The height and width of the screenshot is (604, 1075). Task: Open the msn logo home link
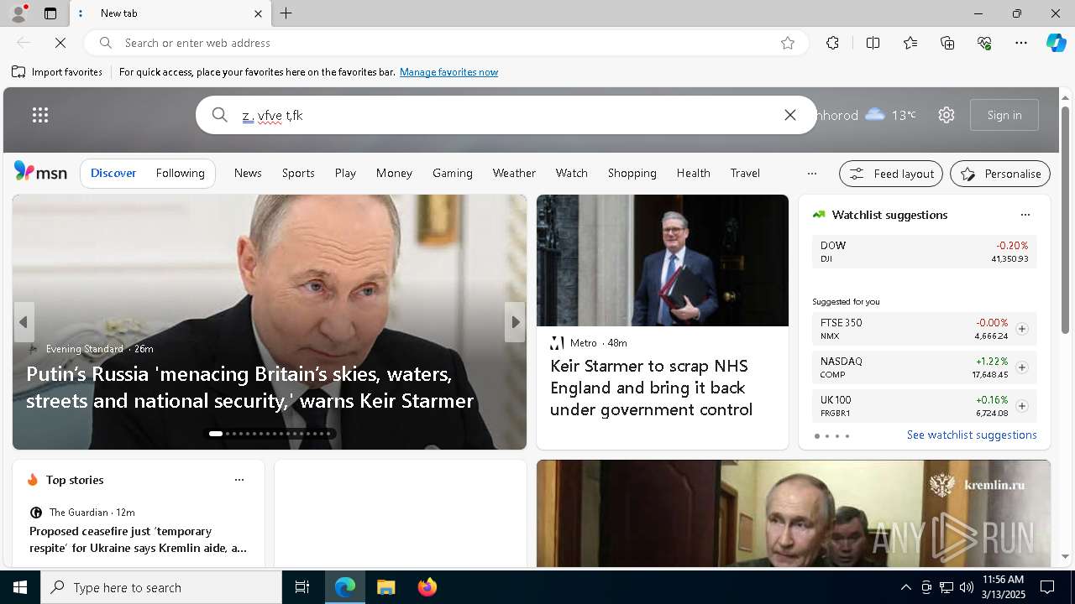tap(40, 172)
